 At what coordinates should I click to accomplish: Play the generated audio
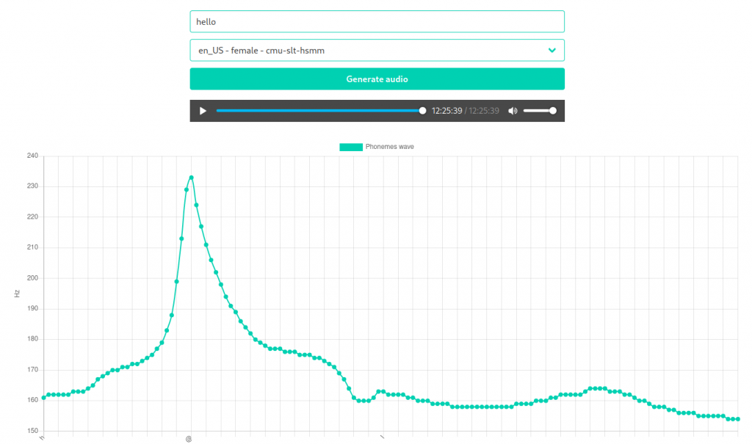[x=203, y=111]
